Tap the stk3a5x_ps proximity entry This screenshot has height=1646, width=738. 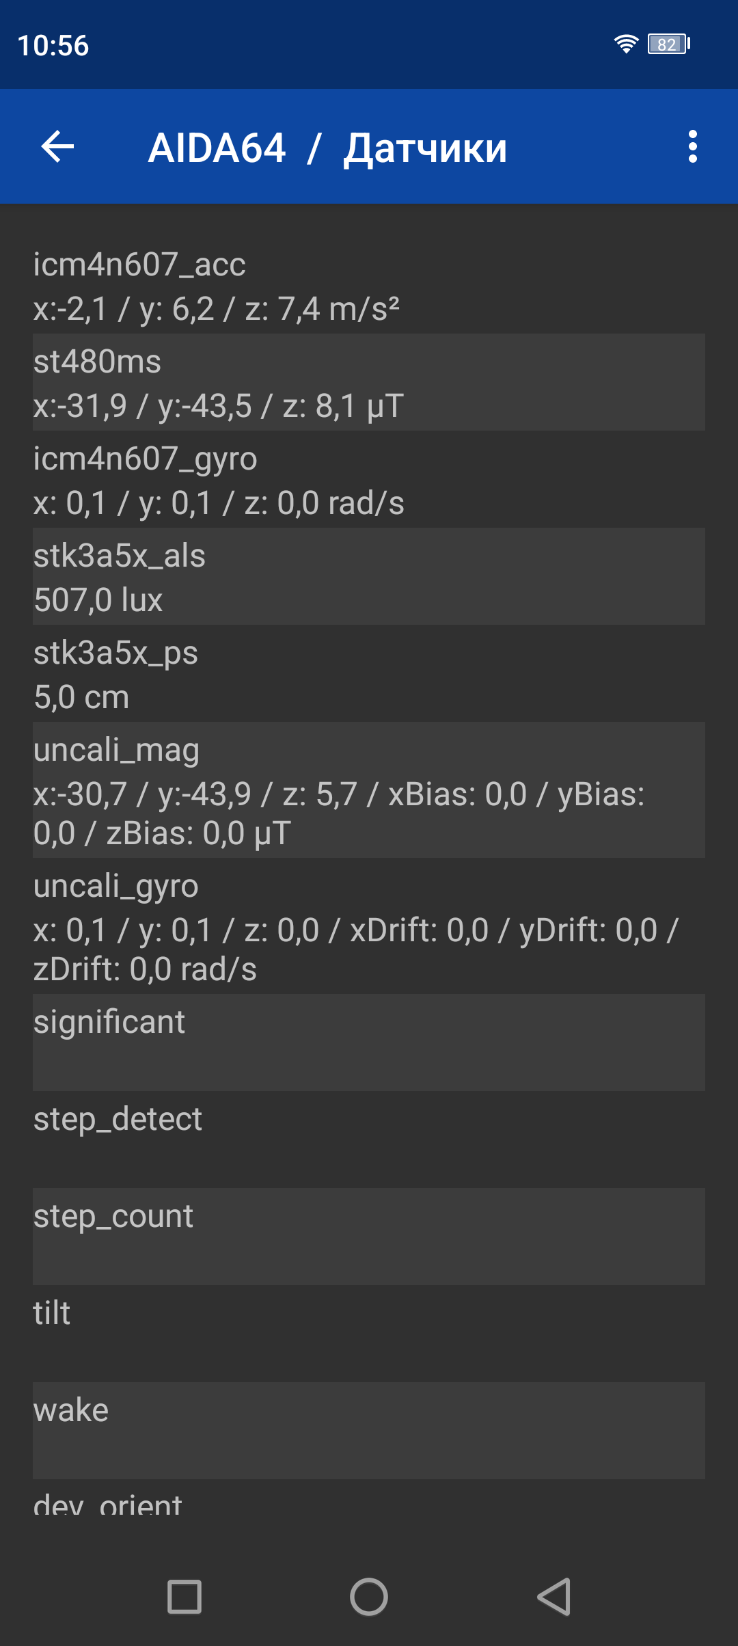pos(369,674)
